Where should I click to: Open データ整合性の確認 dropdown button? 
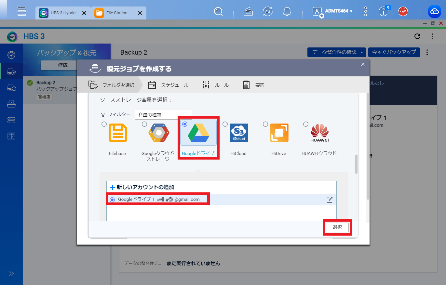337,52
